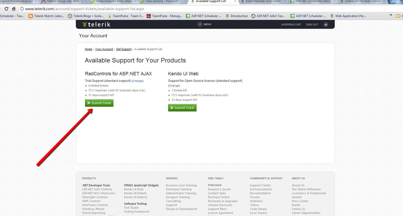This screenshot has width=403, height=216.
Task: Click the browser address bar
Action: (x=210, y=9)
